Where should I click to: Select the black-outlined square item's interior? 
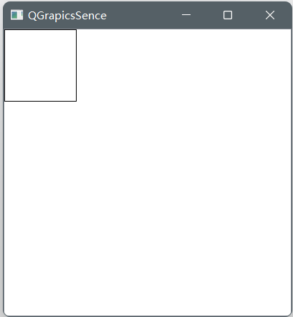tap(40, 65)
